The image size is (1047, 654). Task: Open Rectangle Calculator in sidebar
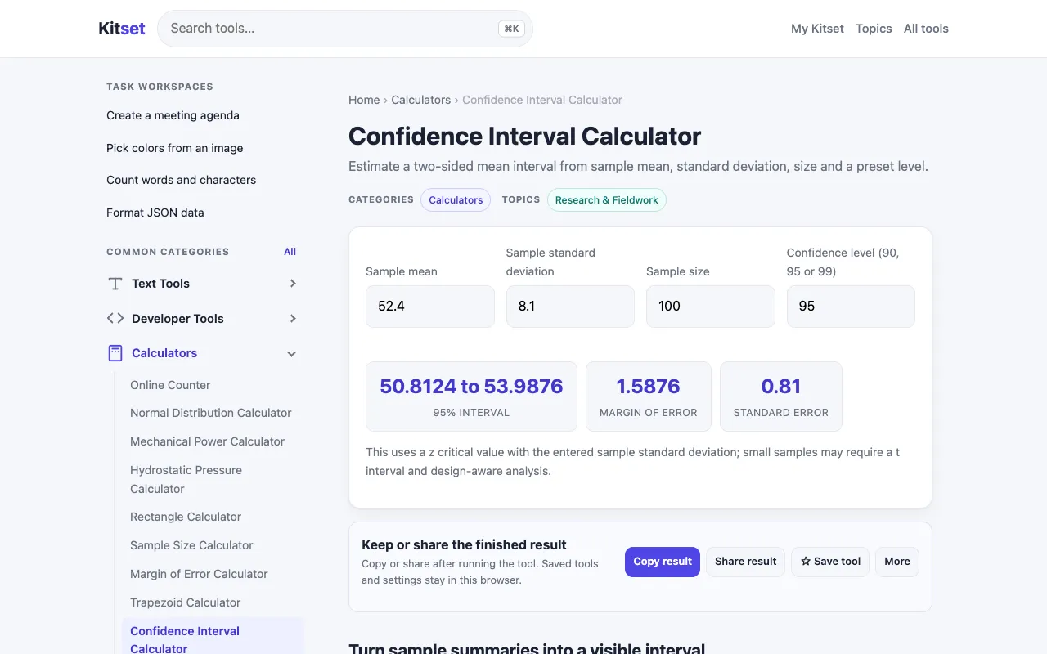pos(186,517)
